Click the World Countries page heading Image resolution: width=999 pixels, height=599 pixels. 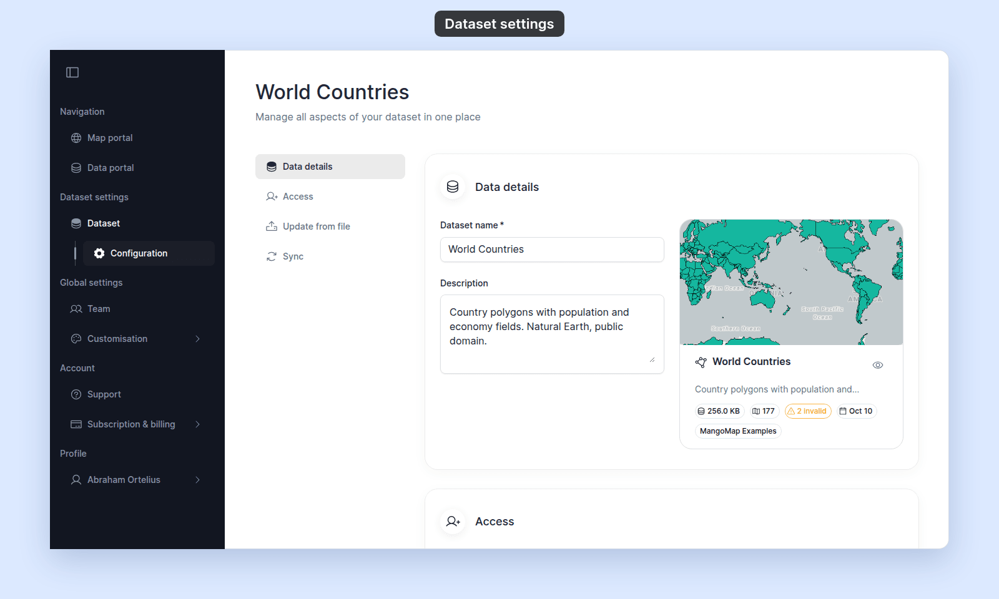click(332, 92)
